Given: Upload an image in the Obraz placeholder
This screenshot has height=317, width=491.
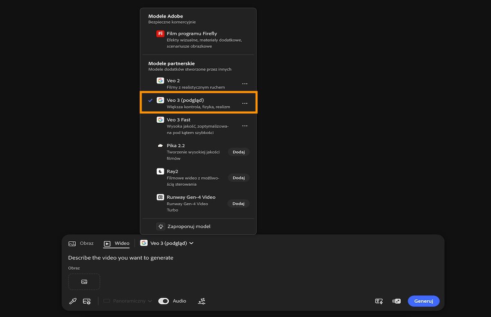Looking at the screenshot, I should (84, 281).
